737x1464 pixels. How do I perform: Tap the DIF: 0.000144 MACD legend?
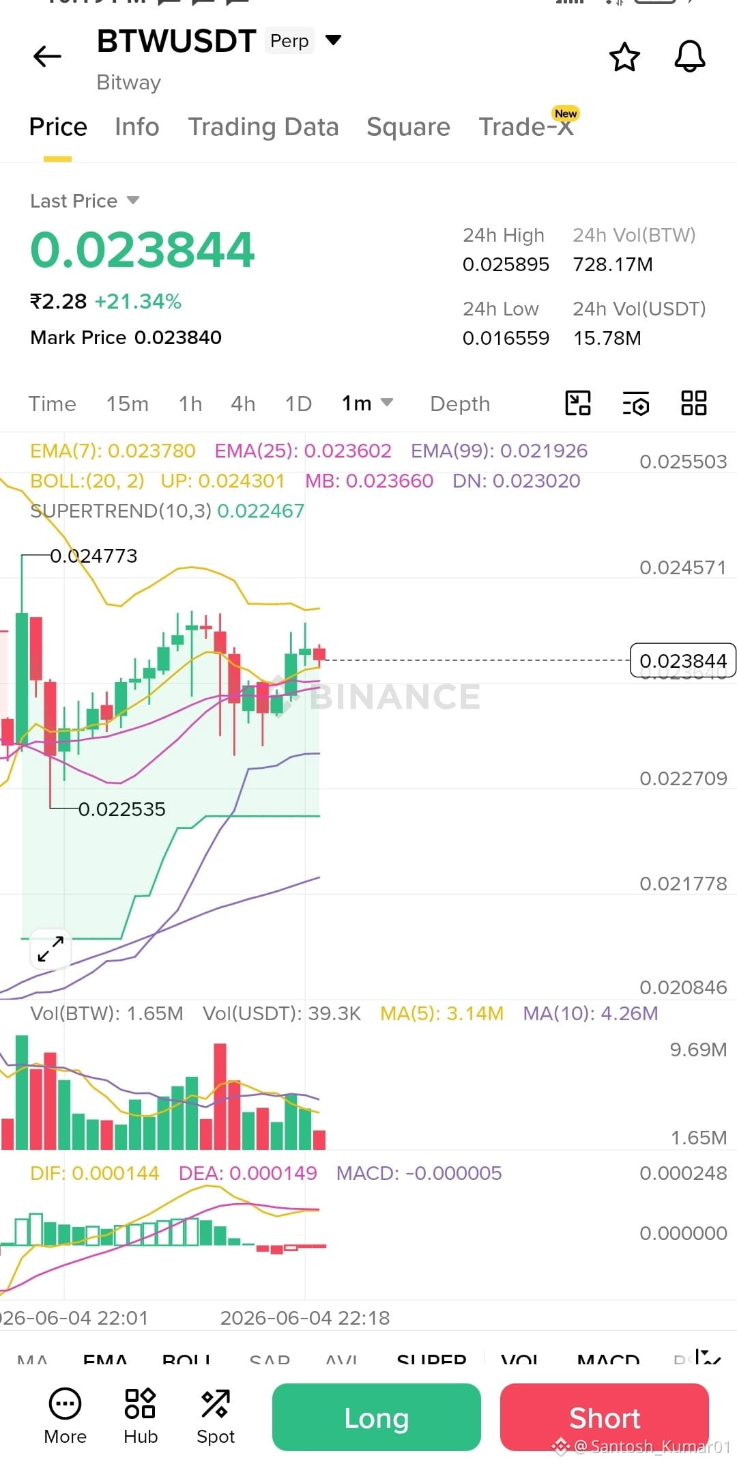pyautogui.click(x=94, y=1173)
